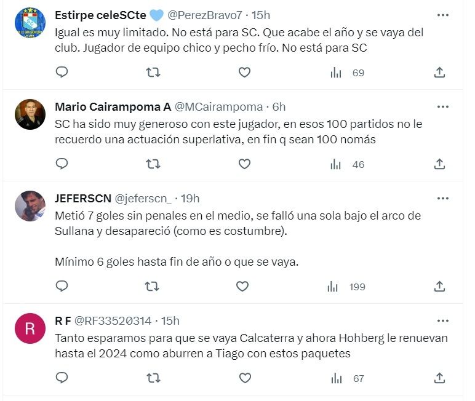Open more options on Mario Cairampoma's tweet
The width and height of the screenshot is (475, 401).
click(x=442, y=106)
